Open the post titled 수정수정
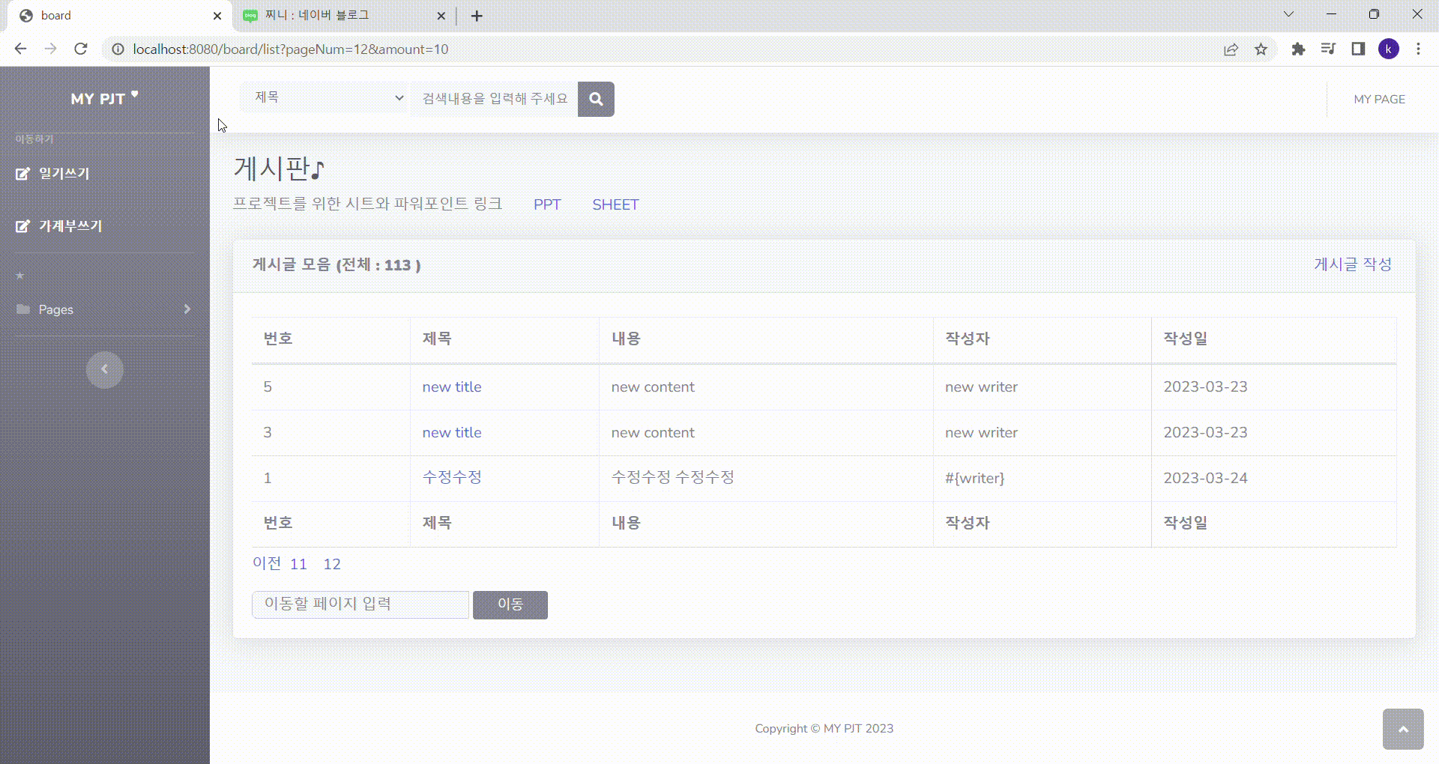Screen dimensions: 1439x764 (452, 478)
